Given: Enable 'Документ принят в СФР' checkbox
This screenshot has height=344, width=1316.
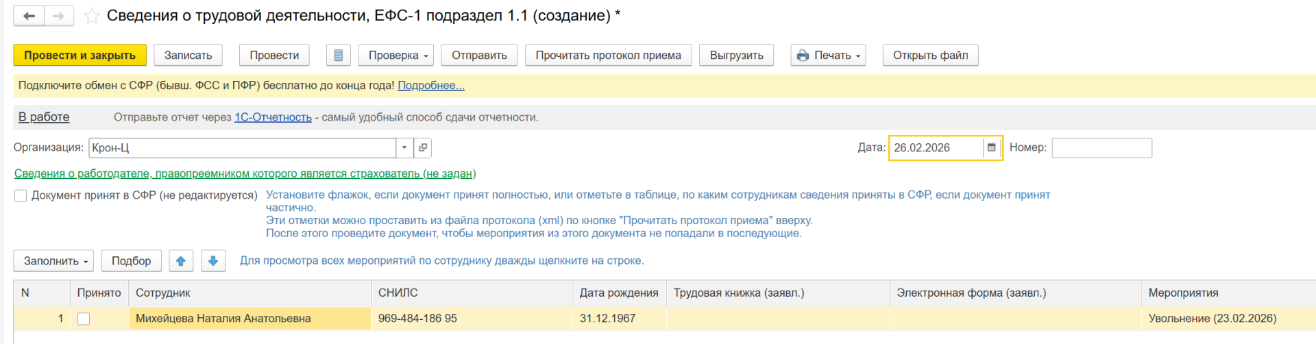Looking at the screenshot, I should click(21, 196).
